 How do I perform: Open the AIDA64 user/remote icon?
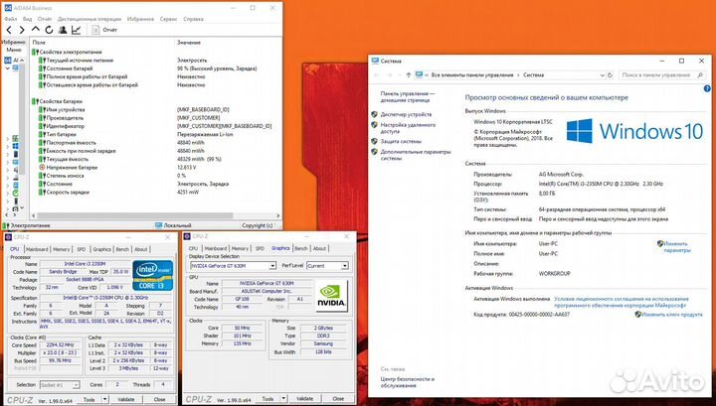(x=63, y=30)
